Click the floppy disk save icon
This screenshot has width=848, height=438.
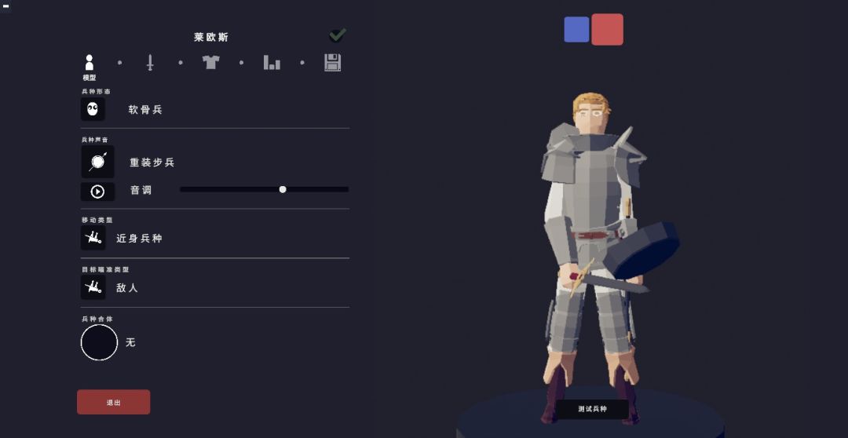pyautogui.click(x=333, y=62)
